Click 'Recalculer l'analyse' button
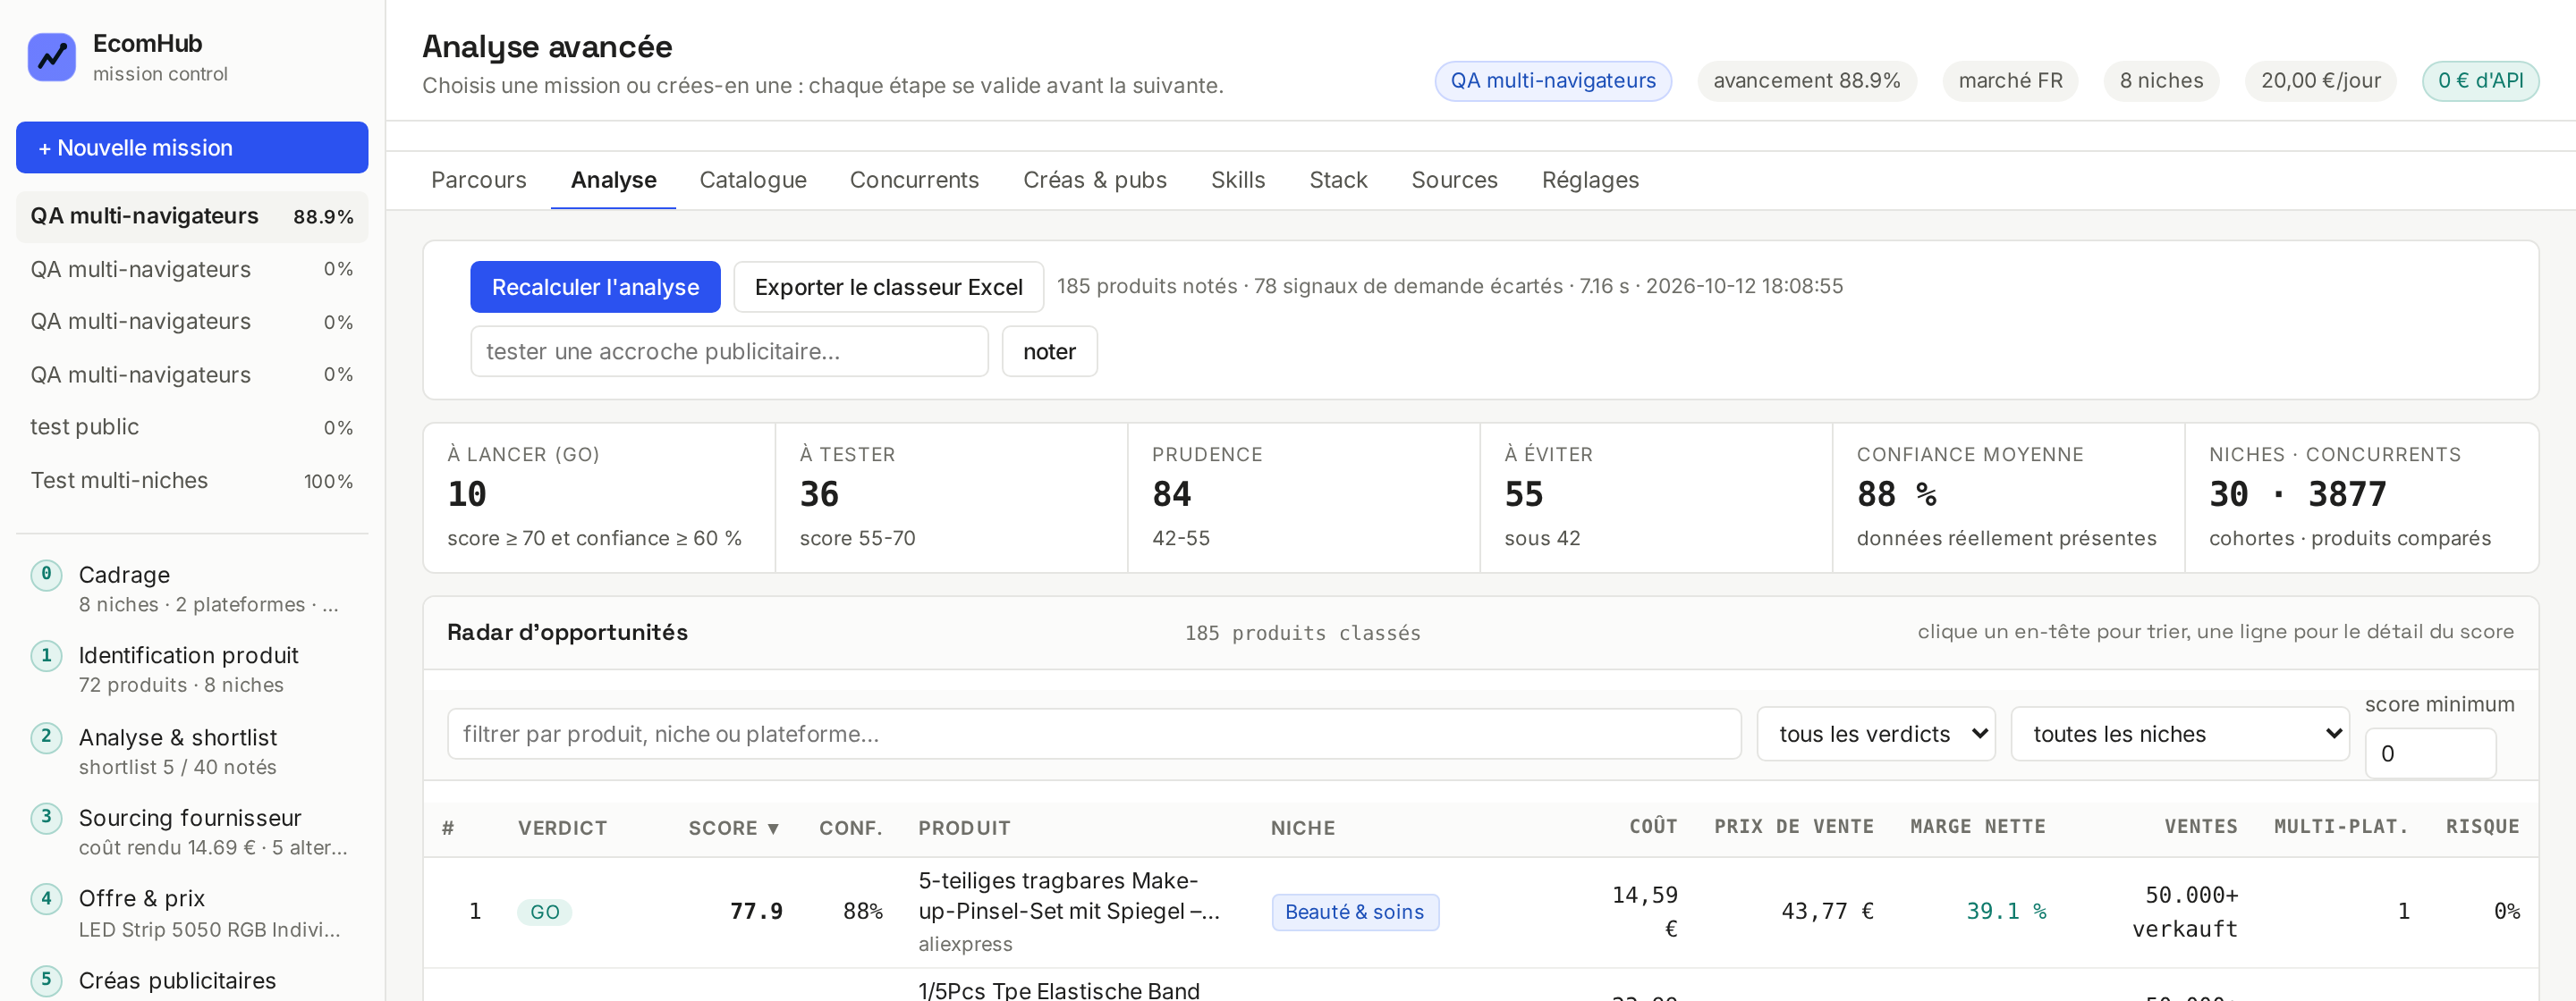This screenshot has height=1001, width=2576. 595,287
